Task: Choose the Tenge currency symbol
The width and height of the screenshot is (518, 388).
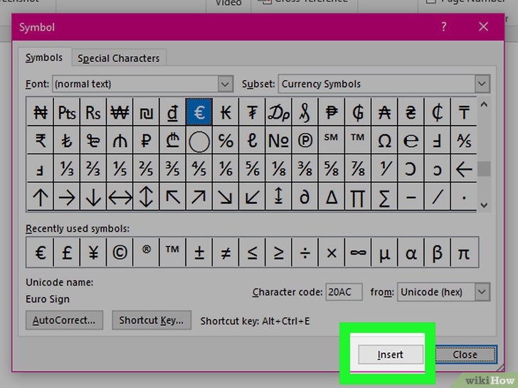Action: 464,112
